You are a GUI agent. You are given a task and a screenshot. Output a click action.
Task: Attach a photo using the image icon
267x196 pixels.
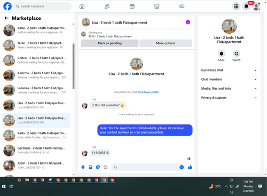pos(90,167)
